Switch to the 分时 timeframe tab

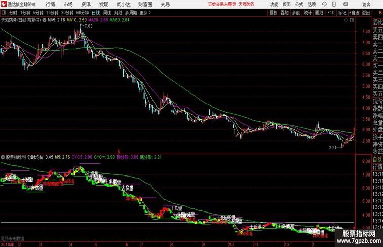pos(13,13)
